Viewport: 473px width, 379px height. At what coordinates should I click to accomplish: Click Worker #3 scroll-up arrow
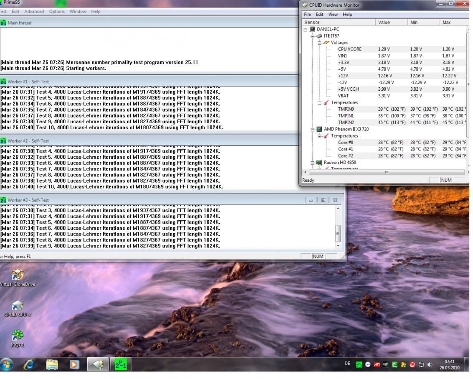coord(338,209)
